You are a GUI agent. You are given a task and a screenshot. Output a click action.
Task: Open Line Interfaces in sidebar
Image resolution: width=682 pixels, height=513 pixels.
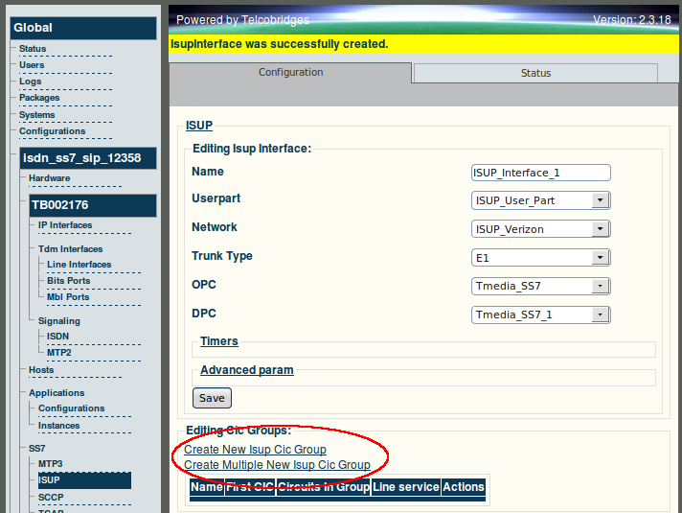click(x=80, y=265)
